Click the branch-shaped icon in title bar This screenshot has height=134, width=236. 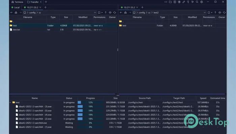point(193,2)
